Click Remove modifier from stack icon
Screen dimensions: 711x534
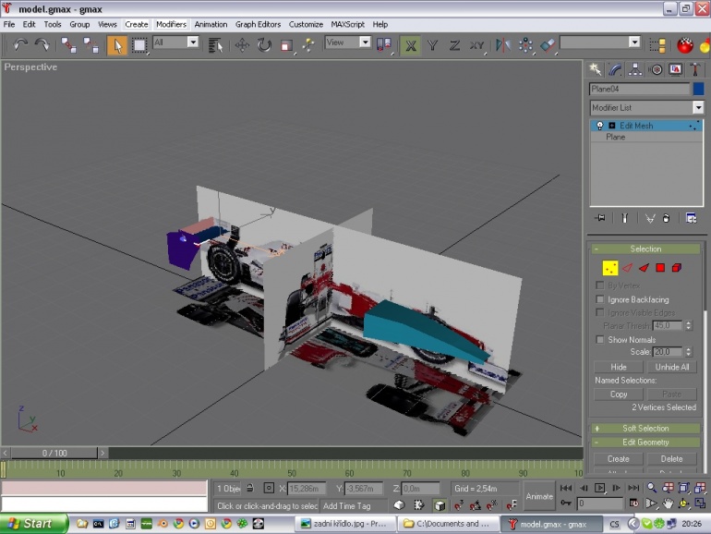tap(666, 218)
